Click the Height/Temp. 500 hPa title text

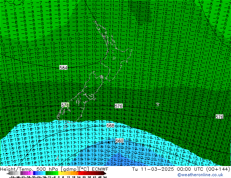pos(30,169)
